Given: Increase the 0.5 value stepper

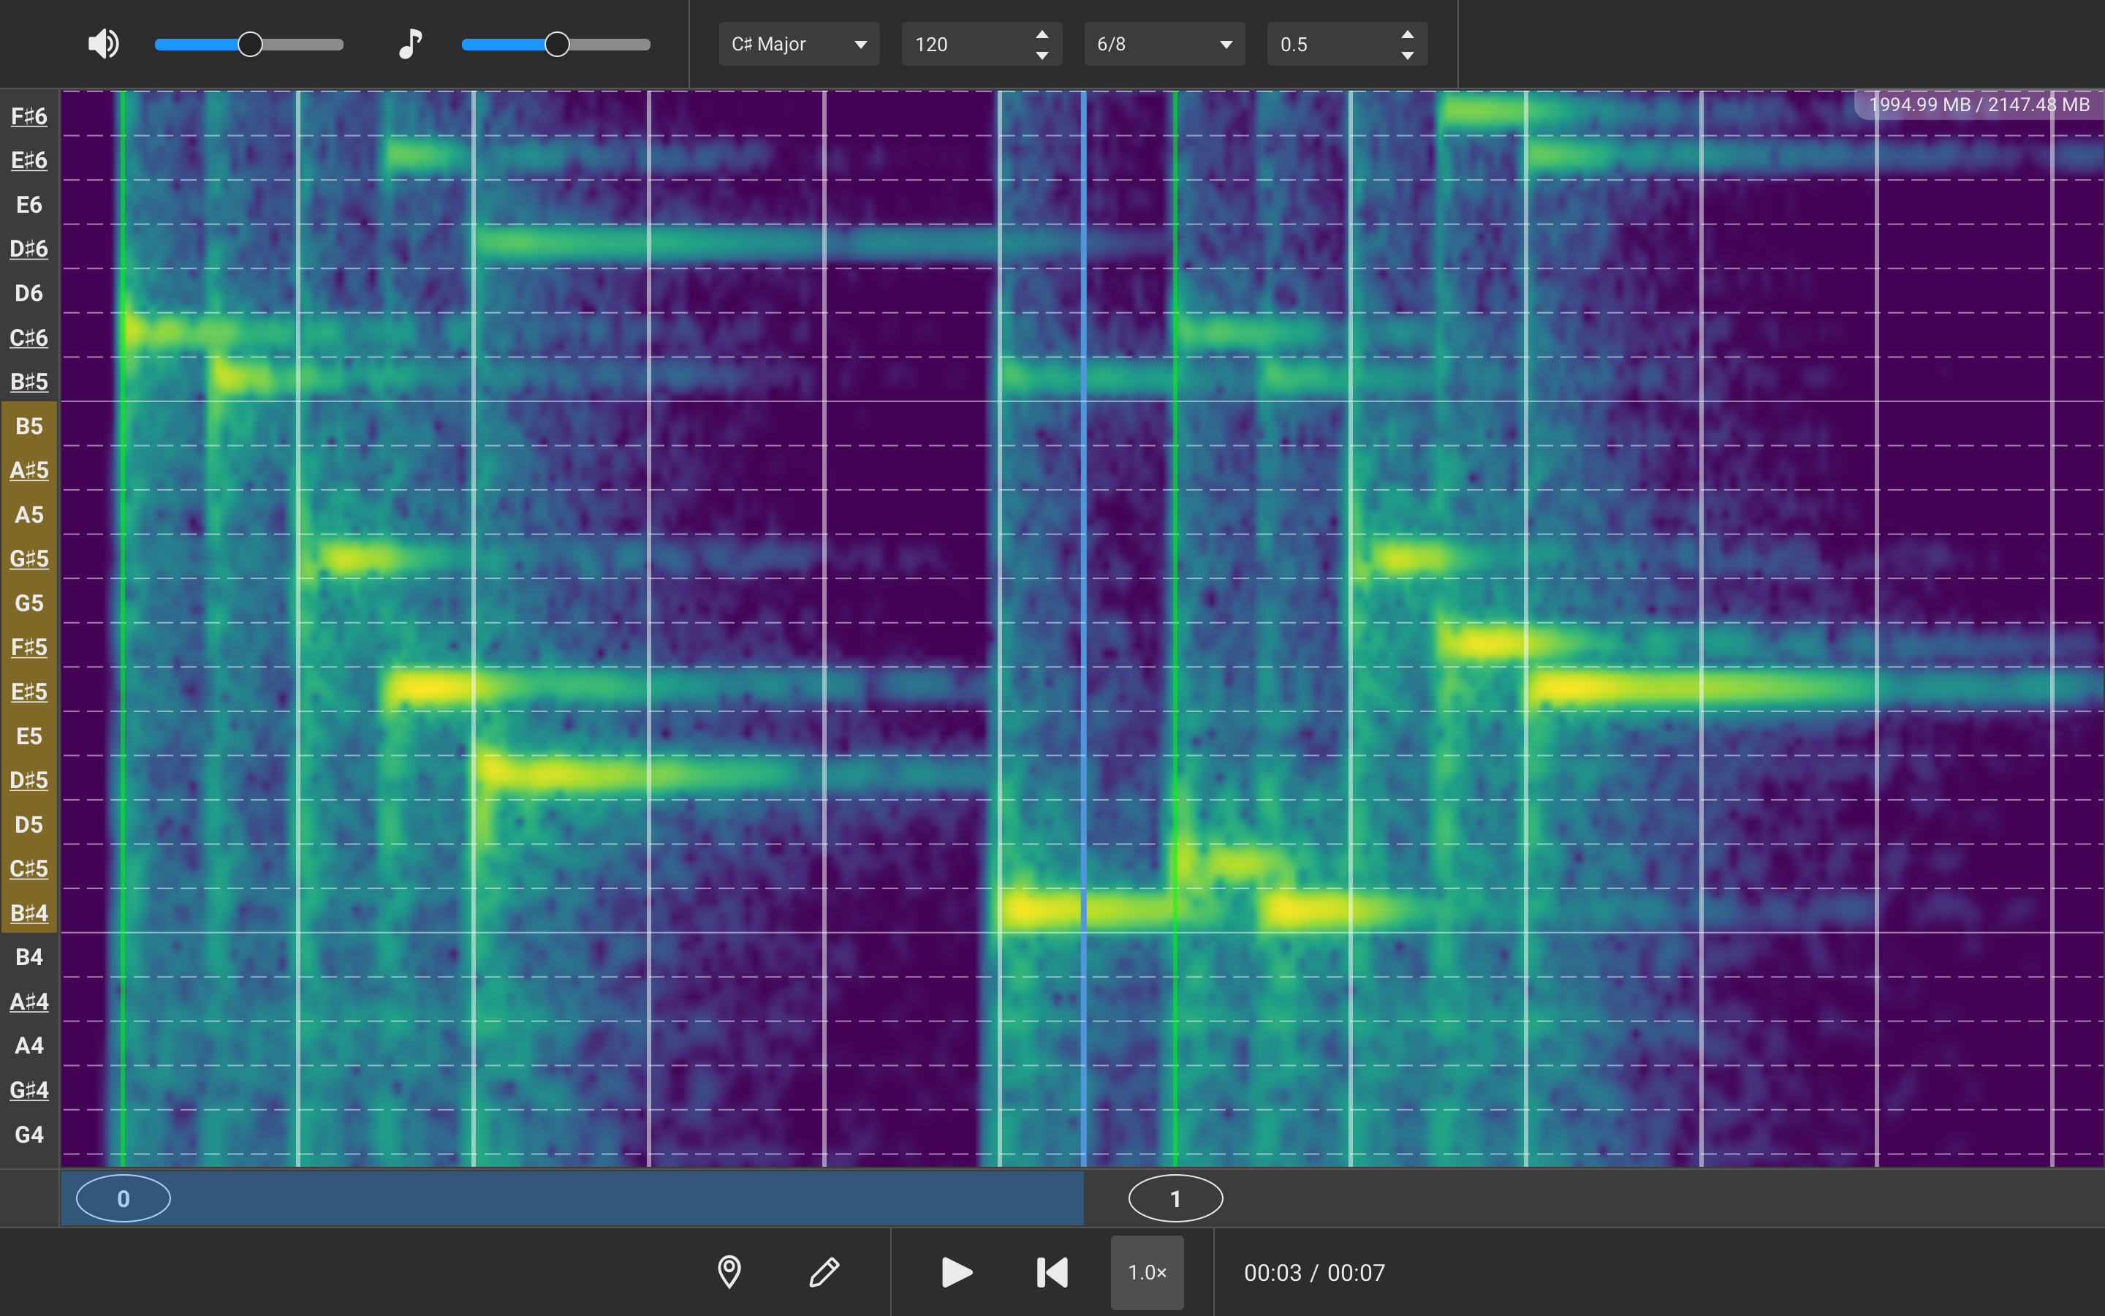Looking at the screenshot, I should pos(1406,34).
